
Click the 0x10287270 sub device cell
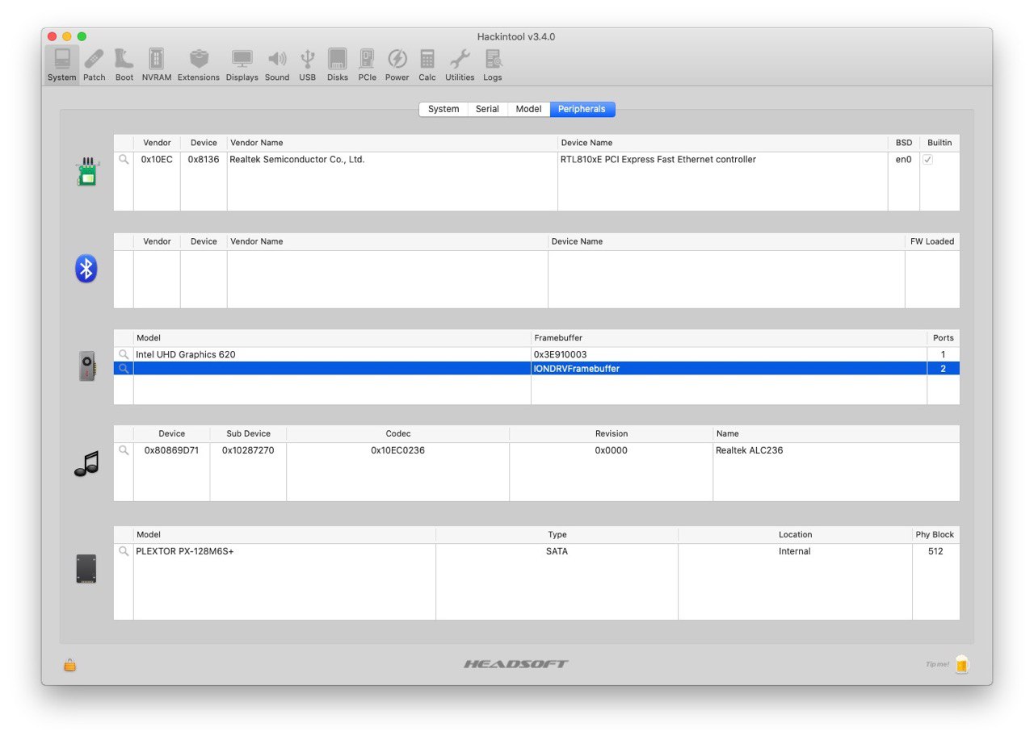click(x=248, y=450)
